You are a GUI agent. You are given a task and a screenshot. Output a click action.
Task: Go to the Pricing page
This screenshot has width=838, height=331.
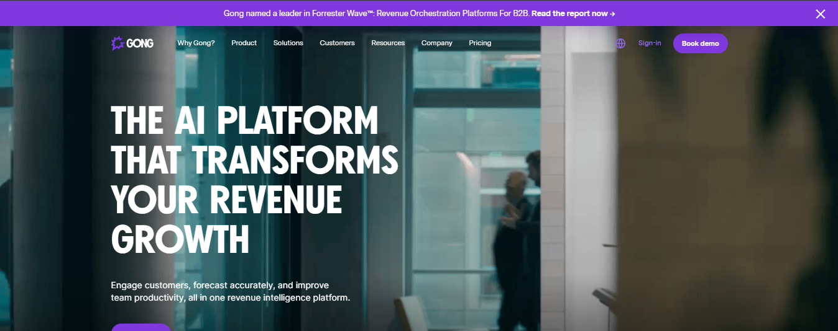click(480, 43)
